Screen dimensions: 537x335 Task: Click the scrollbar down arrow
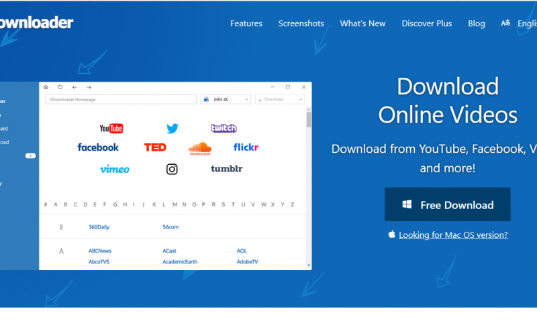point(309,265)
